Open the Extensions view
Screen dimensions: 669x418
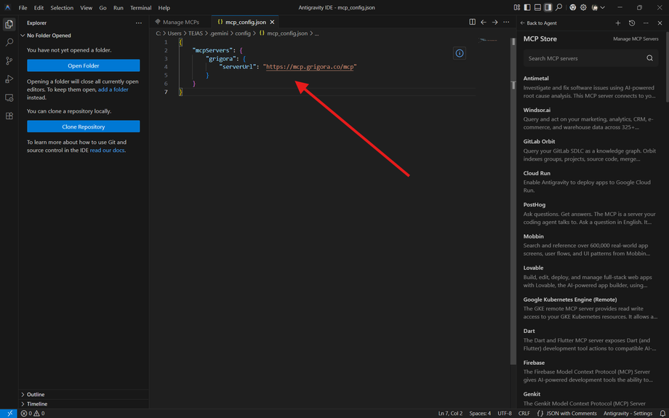coord(9,116)
